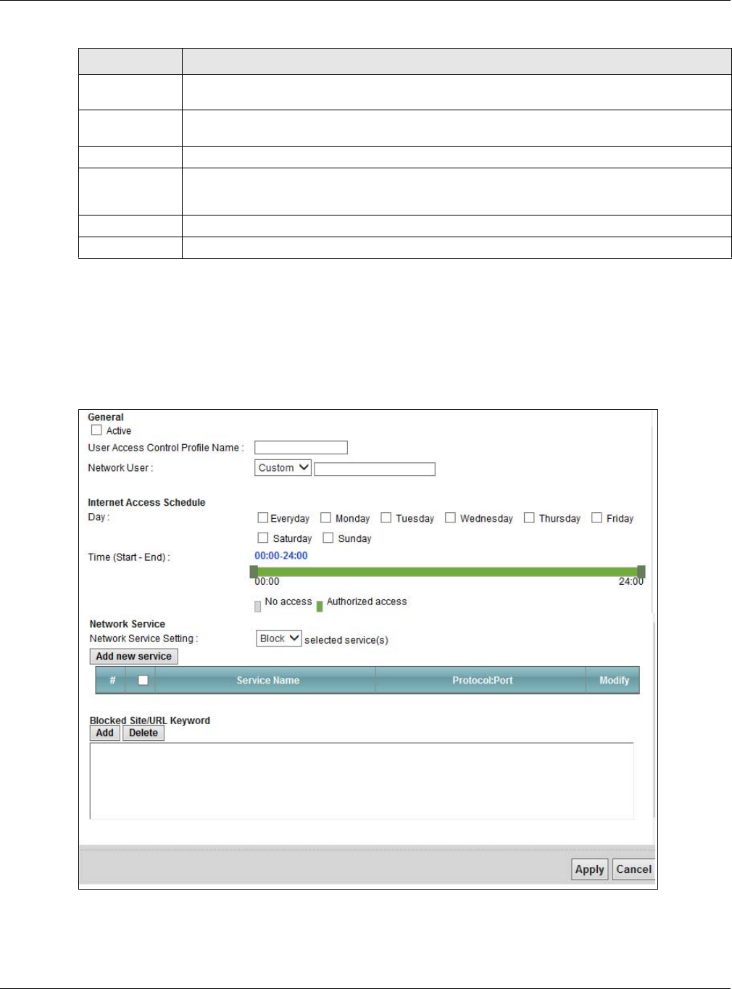Viewport: 732px width, 989px height.
Task: Check the Thursday checkbox
Action: (529, 518)
